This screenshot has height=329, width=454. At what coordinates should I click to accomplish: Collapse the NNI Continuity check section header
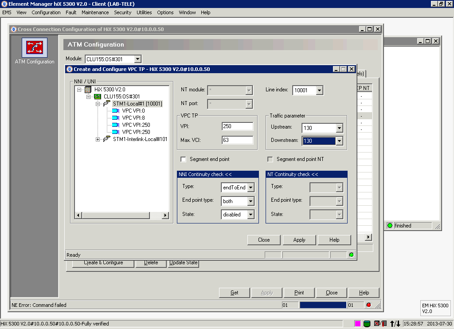pyautogui.click(x=218, y=174)
